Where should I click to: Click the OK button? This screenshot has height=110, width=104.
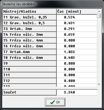pos(55,102)
